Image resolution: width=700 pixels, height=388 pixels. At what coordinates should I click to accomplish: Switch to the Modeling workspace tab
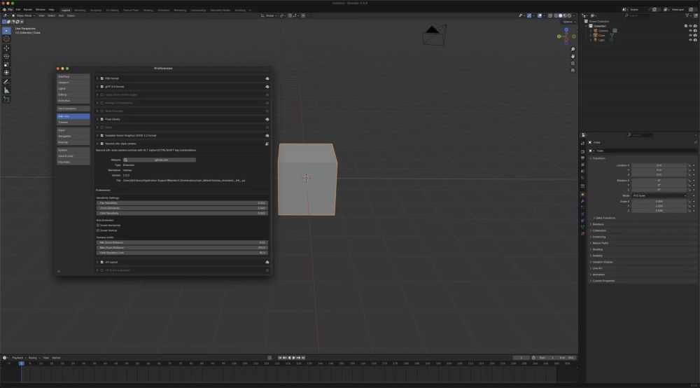point(80,11)
